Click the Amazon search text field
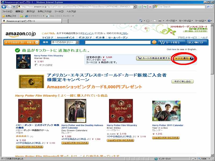 118,42
